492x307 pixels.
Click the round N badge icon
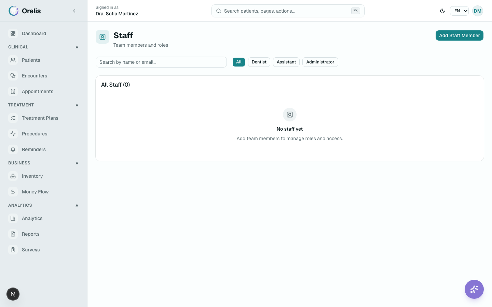coord(13,294)
